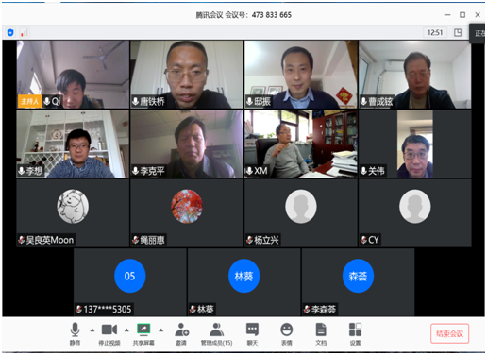This screenshot has width=487, height=355.
Task: Open the 设置 settings grid icon
Action: pyautogui.click(x=355, y=333)
